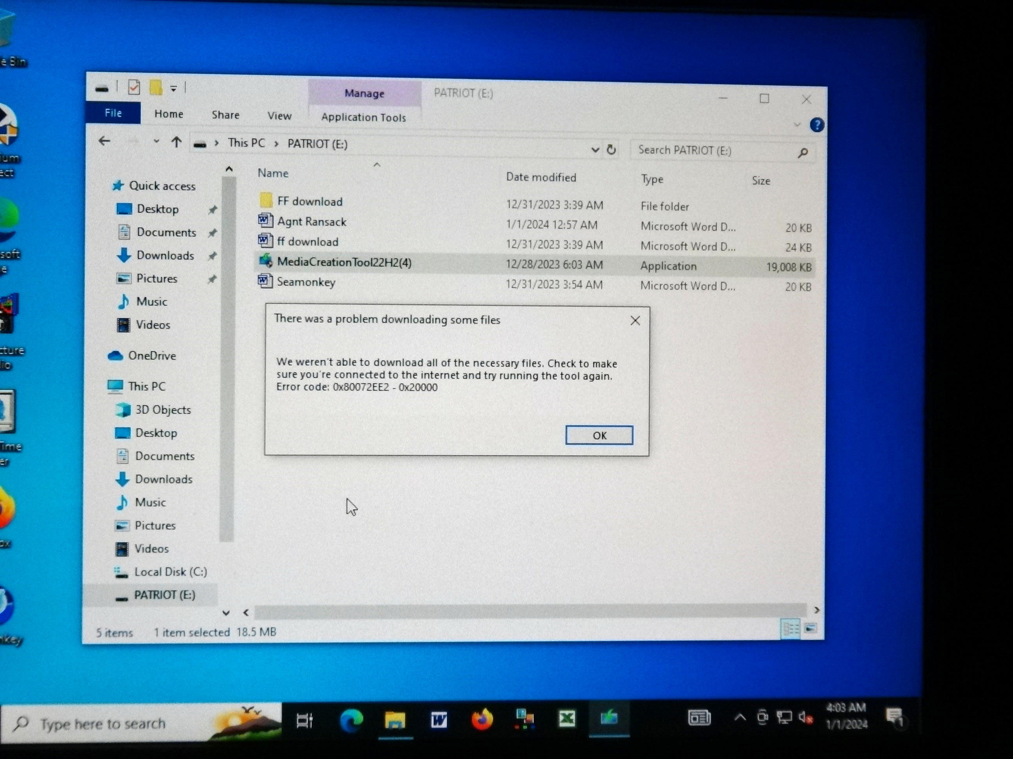Click This PC in the address path
This screenshot has height=759, width=1013.
click(246, 143)
